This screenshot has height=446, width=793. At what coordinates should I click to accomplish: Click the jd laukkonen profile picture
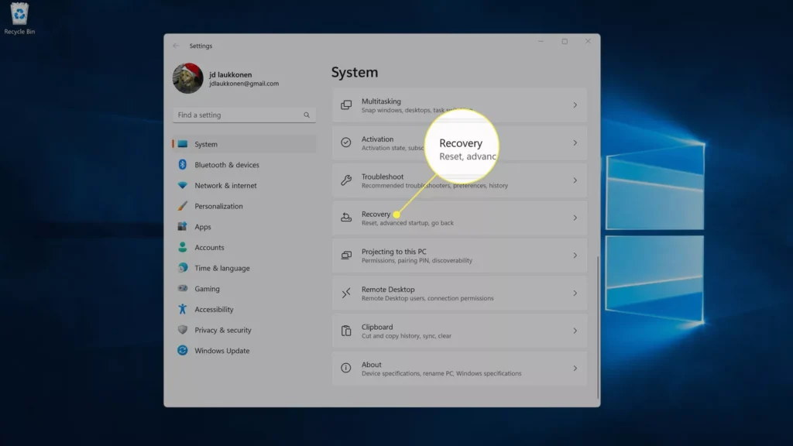point(187,78)
